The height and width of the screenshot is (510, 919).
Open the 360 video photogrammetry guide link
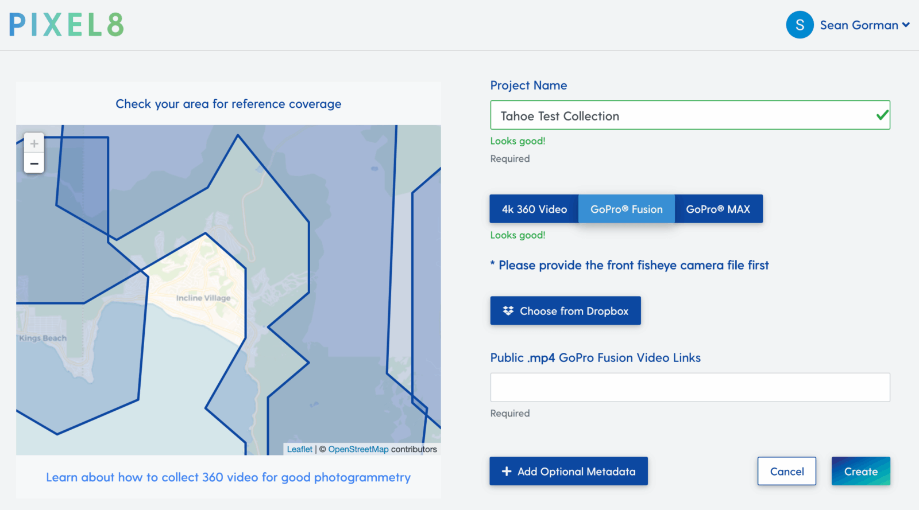click(x=228, y=477)
